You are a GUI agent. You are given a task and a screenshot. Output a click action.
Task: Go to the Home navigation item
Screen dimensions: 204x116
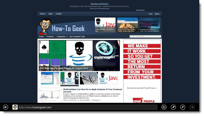point(41,36)
